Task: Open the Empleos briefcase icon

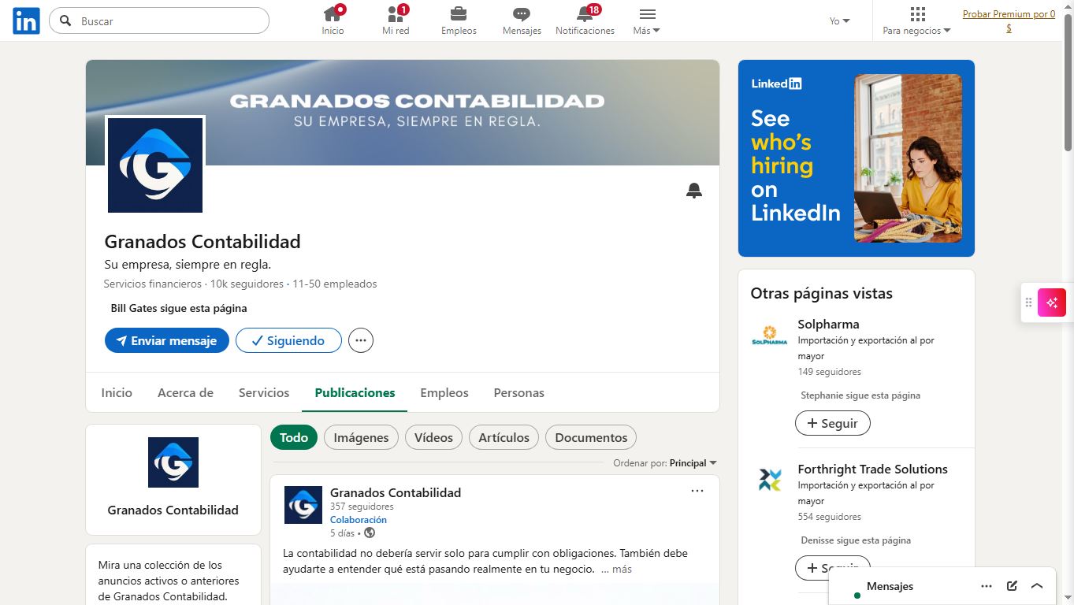Action: pos(459,14)
